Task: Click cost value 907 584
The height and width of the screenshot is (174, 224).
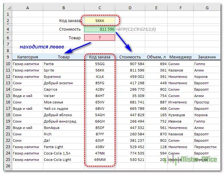Action: tap(130, 64)
